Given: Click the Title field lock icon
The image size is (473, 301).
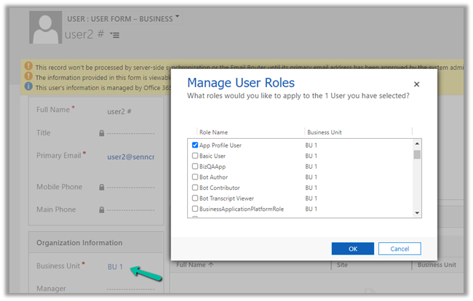Looking at the screenshot, I should [x=101, y=133].
